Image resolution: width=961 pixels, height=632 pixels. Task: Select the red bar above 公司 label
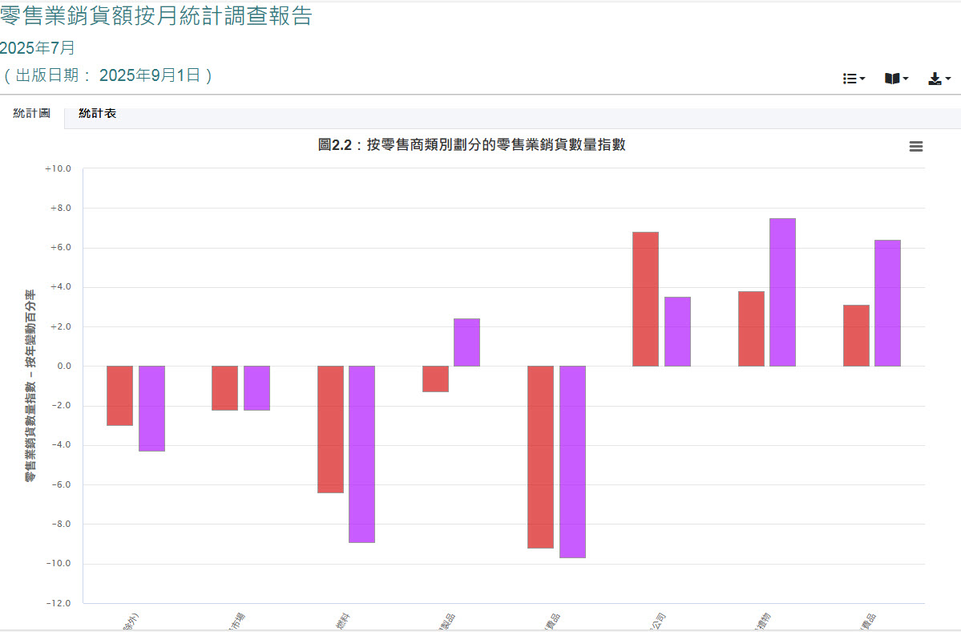645,299
